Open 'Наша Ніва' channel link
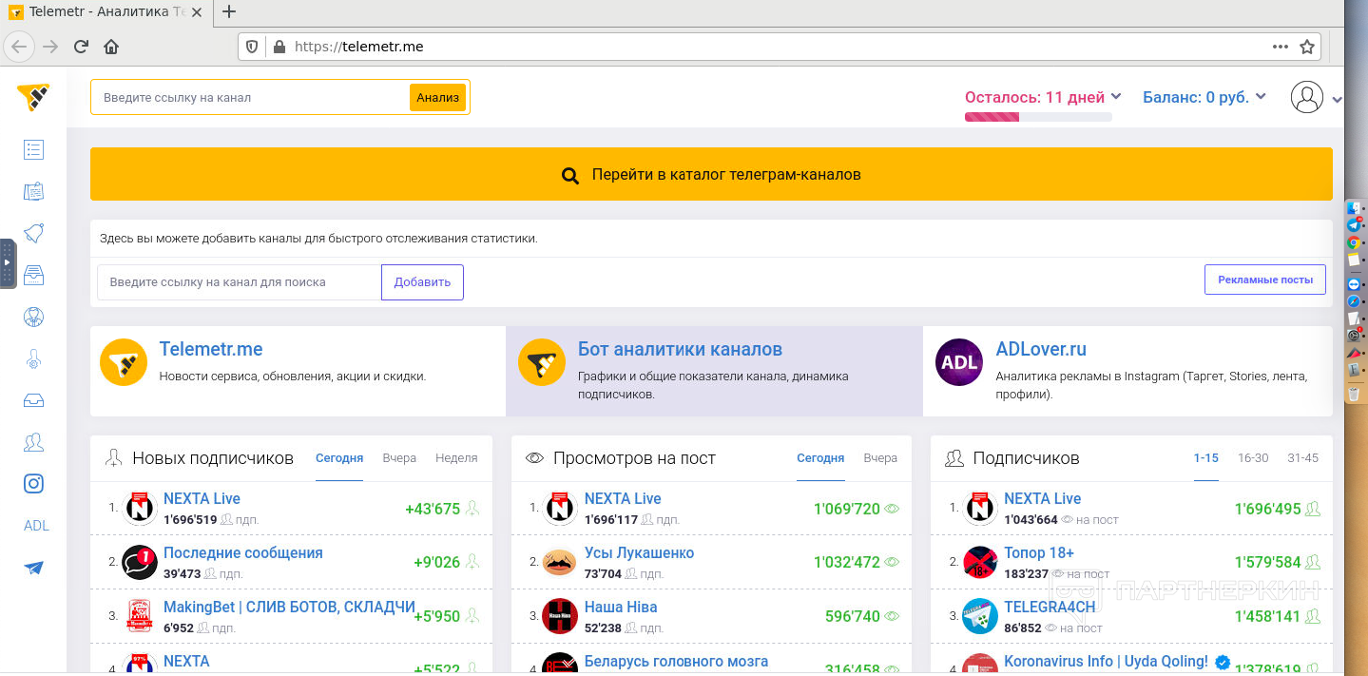The width and height of the screenshot is (1368, 676). (621, 607)
